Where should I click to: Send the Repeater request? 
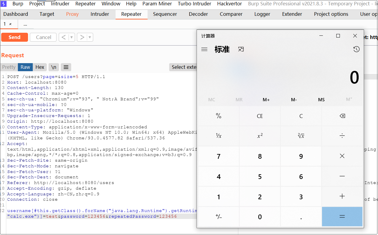tap(15, 37)
